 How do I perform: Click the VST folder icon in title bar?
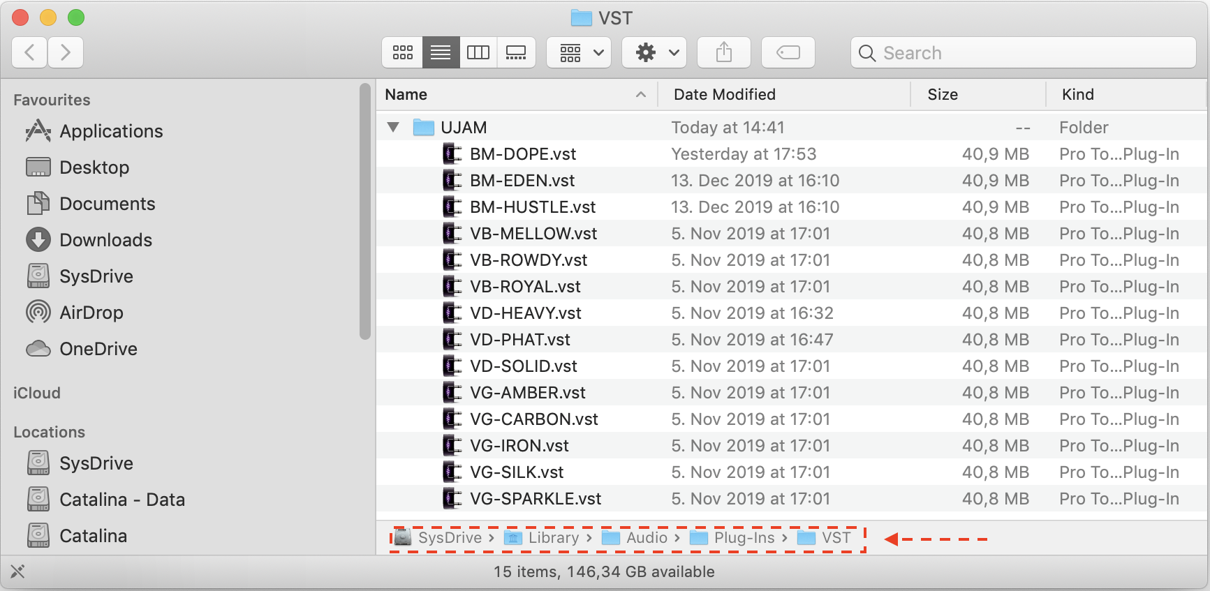581,17
